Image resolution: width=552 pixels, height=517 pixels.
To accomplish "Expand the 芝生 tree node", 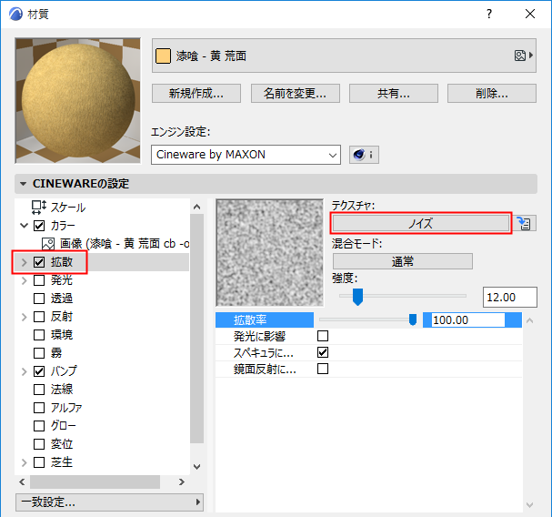I will tap(24, 462).
